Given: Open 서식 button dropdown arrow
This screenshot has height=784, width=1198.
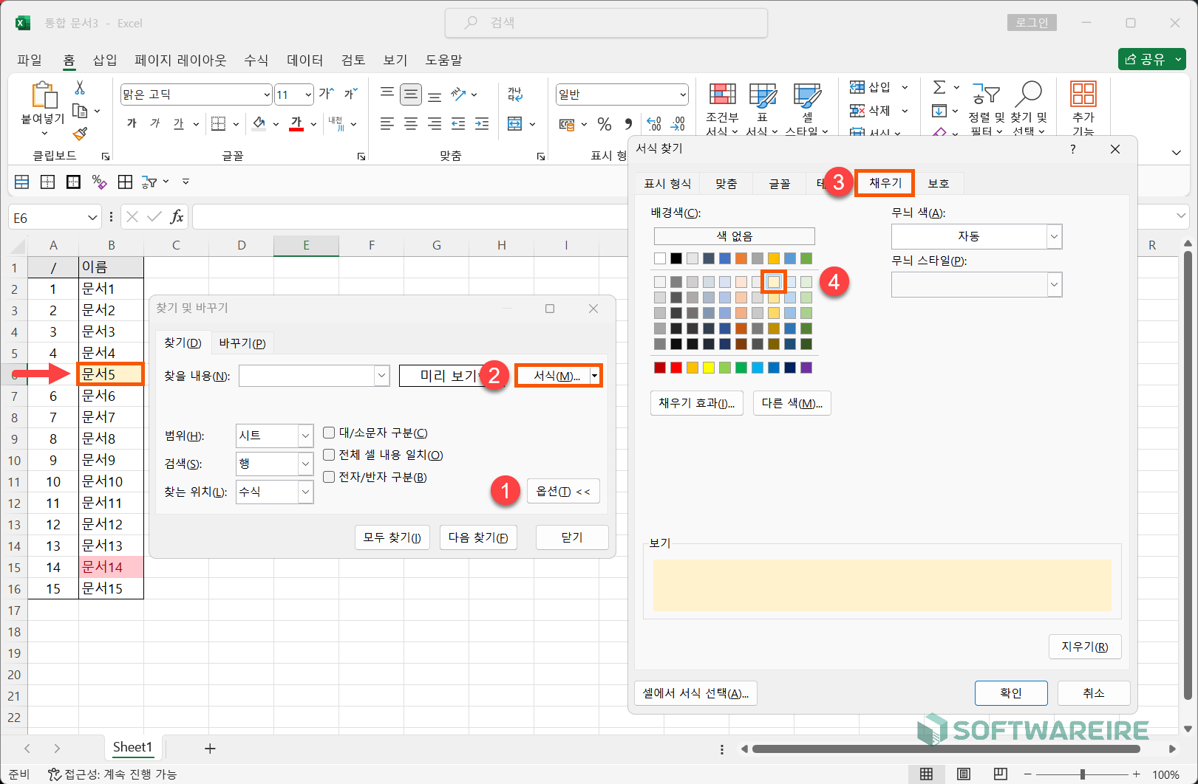Looking at the screenshot, I should 594,376.
